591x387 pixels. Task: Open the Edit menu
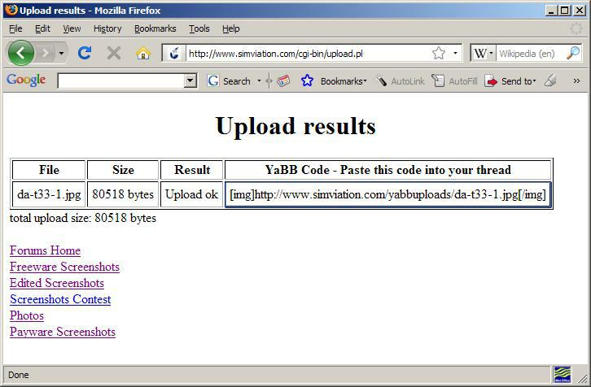42,28
